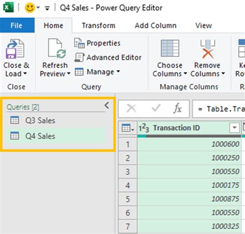This screenshot has width=245, height=234.
Task: Select row number 1
Action: click(128, 144)
